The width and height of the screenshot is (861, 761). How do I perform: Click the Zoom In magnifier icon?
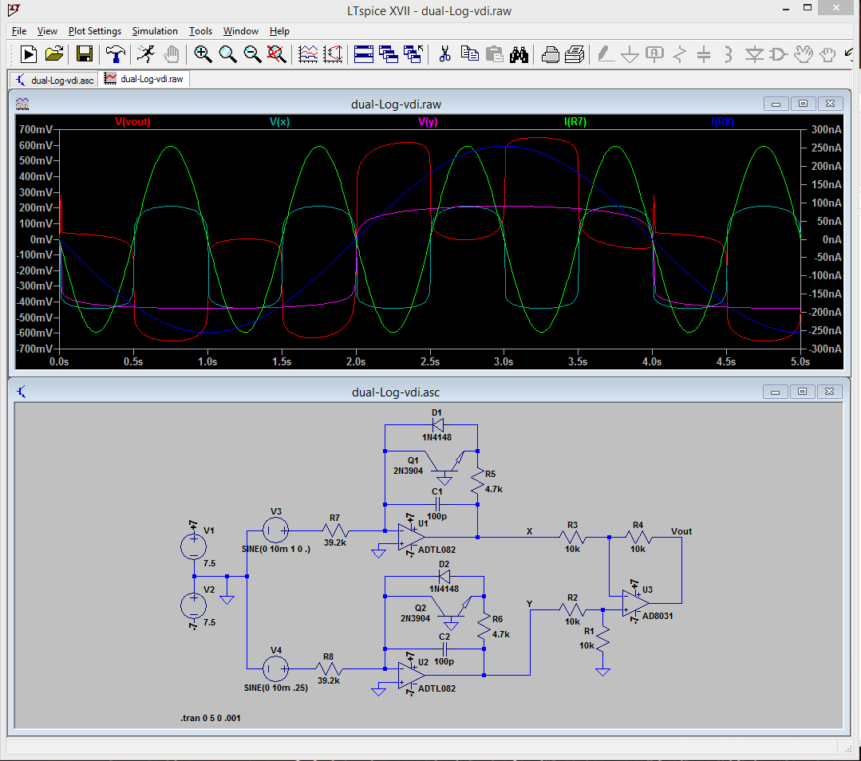pos(203,54)
